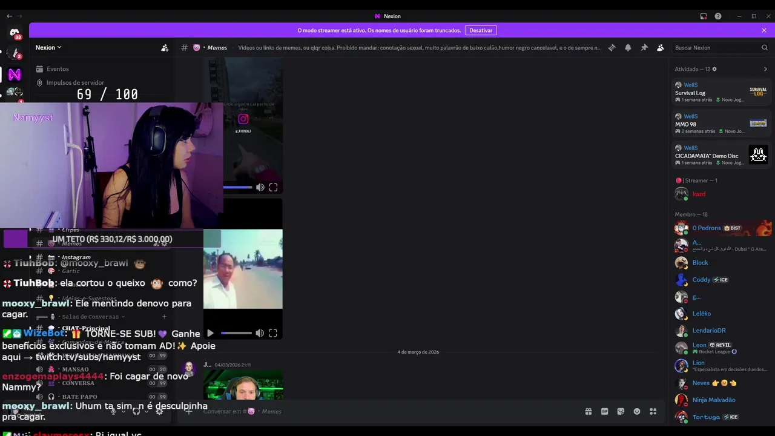The height and width of the screenshot is (436, 775).
Task: Focus the Buscar Nexion search field
Action: click(721, 48)
